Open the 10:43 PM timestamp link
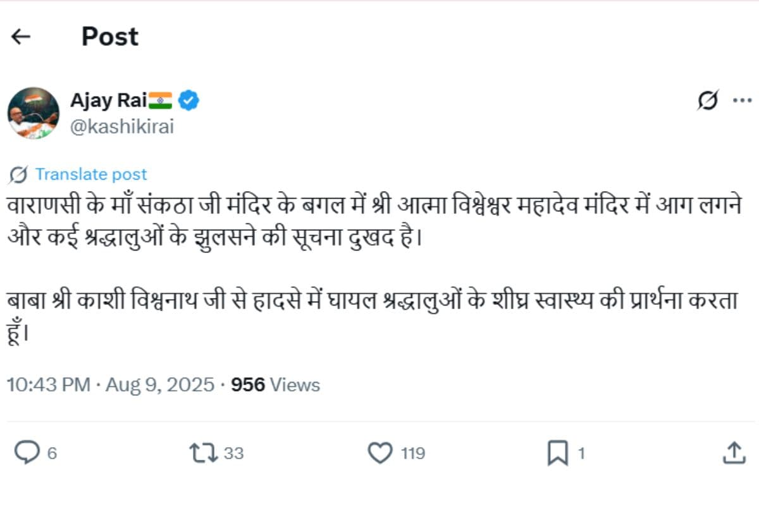This screenshot has width=759, height=506. pos(48,385)
